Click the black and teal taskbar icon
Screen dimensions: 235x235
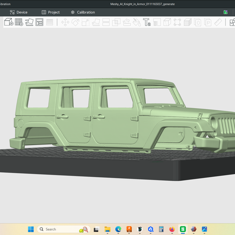click(x=140, y=229)
